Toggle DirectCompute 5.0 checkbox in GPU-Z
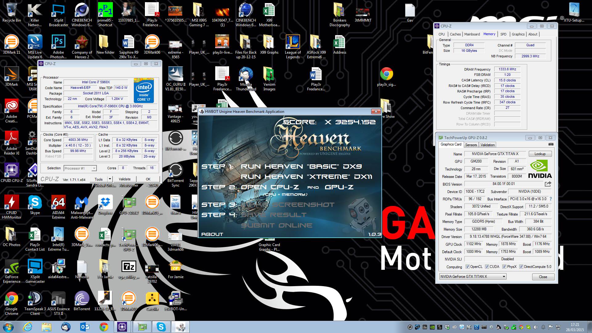The image size is (592, 333). coord(521,267)
